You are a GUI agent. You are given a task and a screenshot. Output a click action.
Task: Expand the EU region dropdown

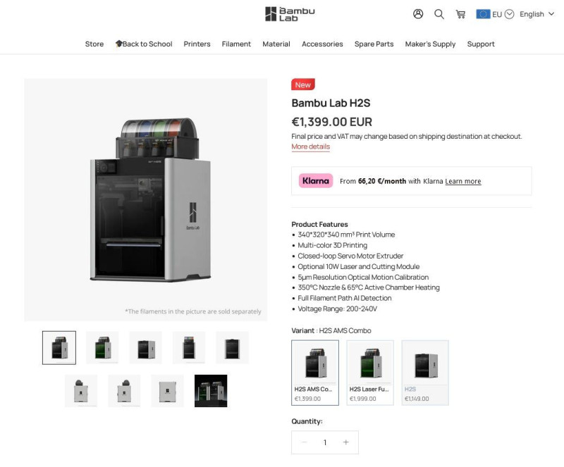pyautogui.click(x=509, y=14)
